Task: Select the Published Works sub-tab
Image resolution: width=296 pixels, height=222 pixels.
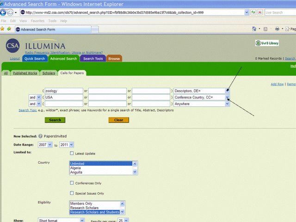Action: 25,73
